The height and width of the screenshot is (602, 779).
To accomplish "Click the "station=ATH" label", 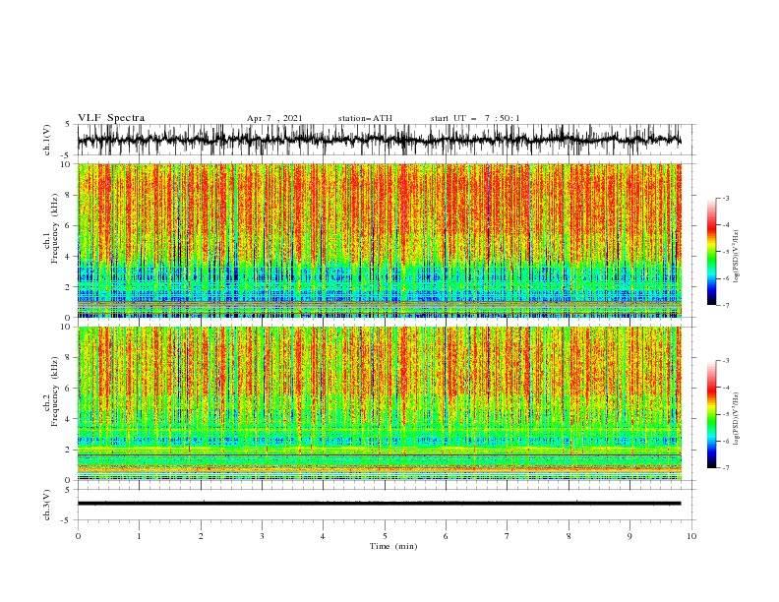I will [365, 118].
